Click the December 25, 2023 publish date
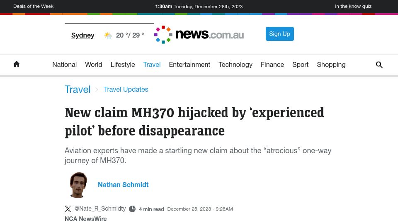The width and height of the screenshot is (398, 223). (x=200, y=209)
